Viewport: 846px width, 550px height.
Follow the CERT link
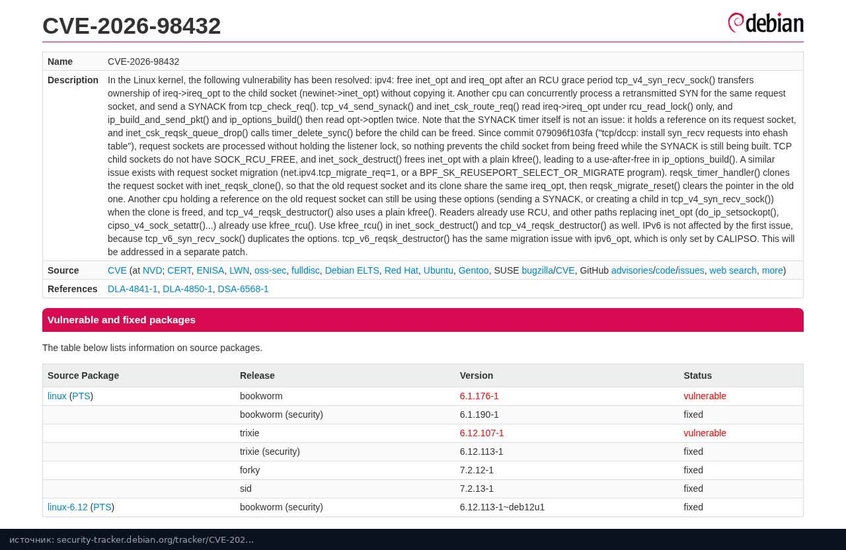coord(179,270)
